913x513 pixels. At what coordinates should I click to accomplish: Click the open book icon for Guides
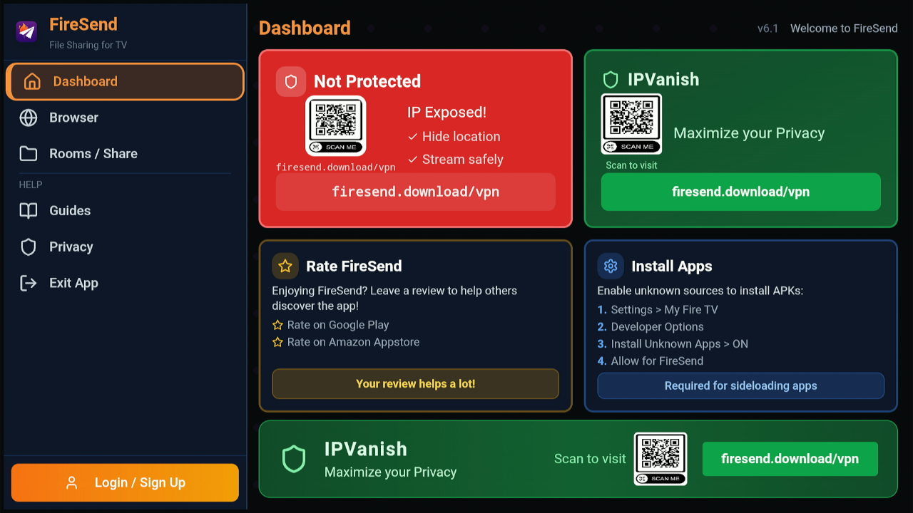pos(29,211)
